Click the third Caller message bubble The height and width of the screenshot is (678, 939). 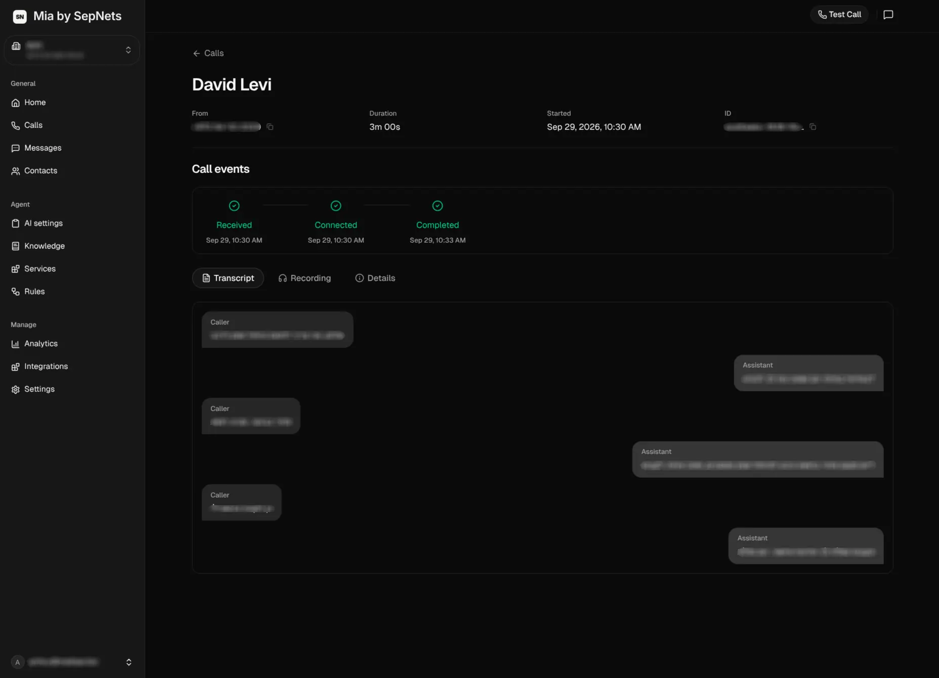[x=241, y=503]
